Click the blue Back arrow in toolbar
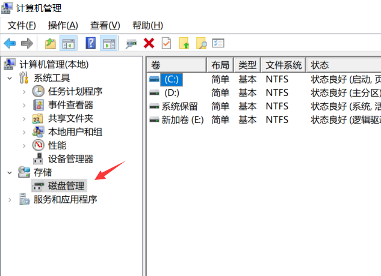 click(10, 43)
